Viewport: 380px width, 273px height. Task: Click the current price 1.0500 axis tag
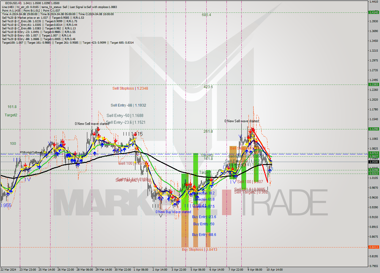(373, 162)
